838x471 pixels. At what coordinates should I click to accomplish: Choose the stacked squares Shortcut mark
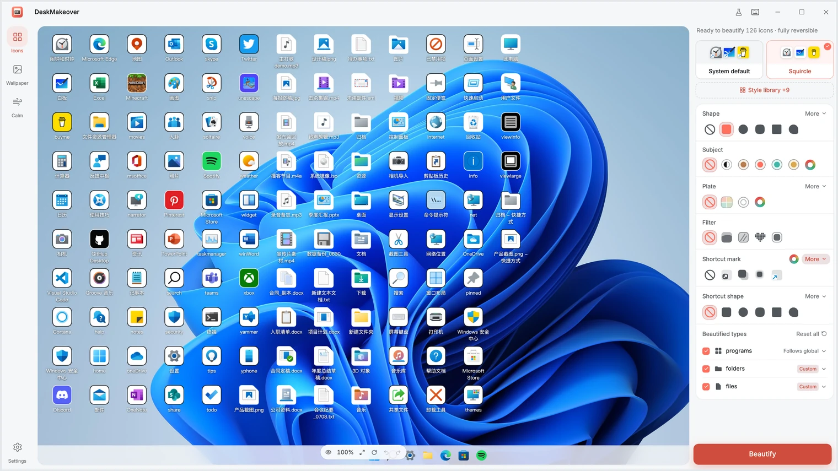pos(743,274)
